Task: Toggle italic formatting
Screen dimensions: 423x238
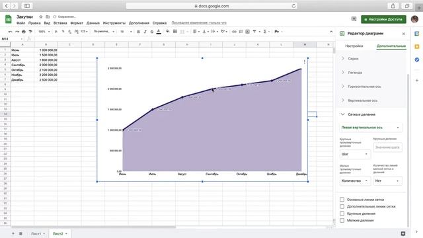Action: point(145,32)
